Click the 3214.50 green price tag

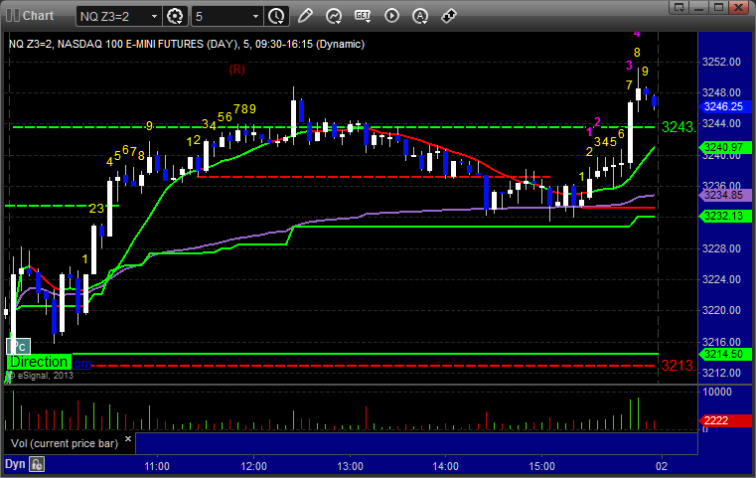pyautogui.click(x=724, y=354)
